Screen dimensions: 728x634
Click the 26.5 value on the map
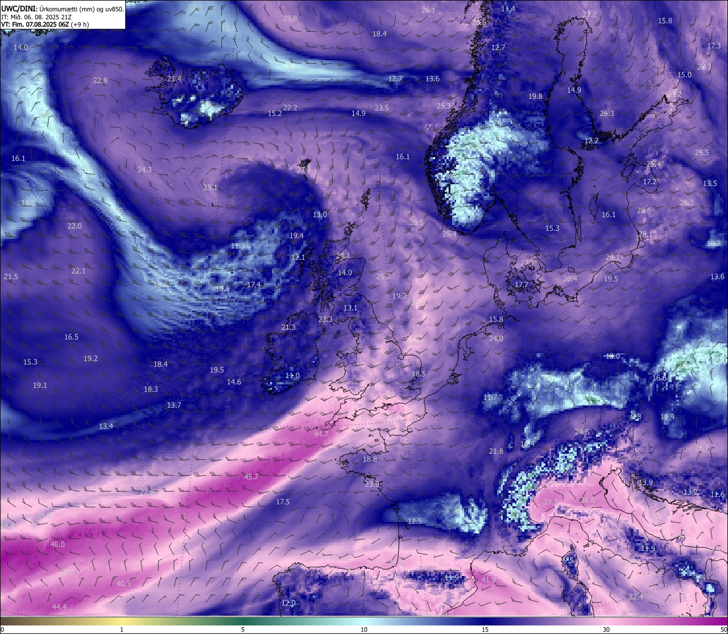(416, 223)
